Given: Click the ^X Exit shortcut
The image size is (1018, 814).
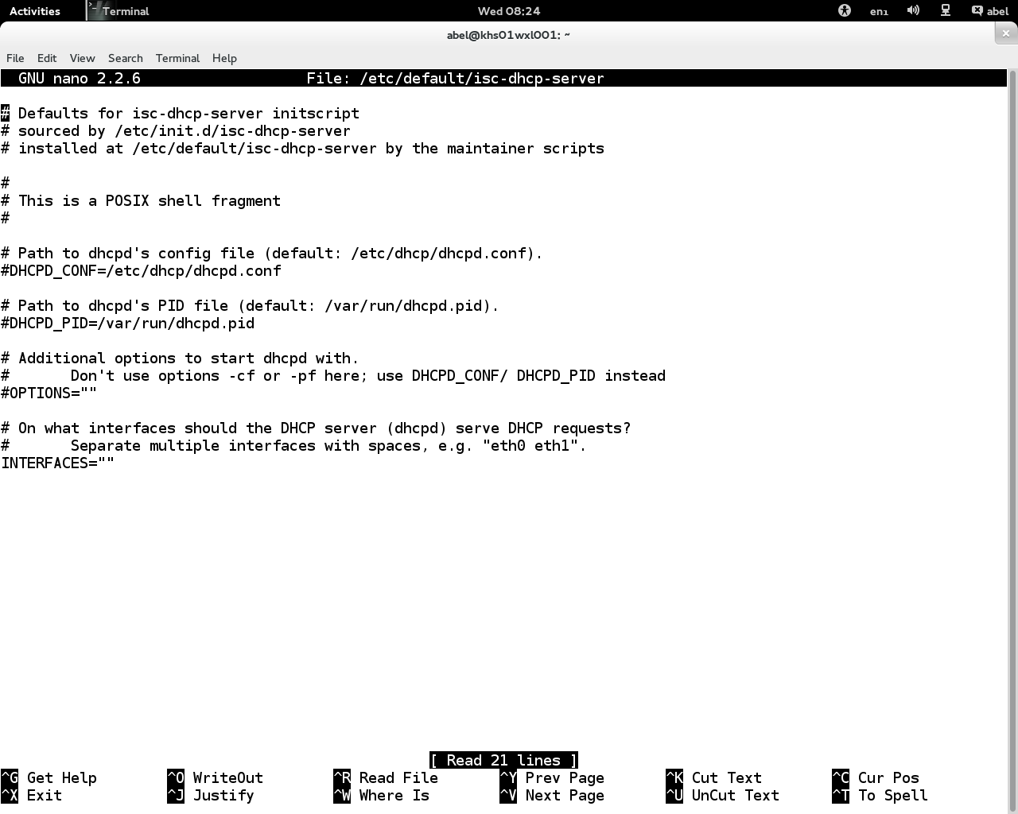Looking at the screenshot, I should coord(32,796).
